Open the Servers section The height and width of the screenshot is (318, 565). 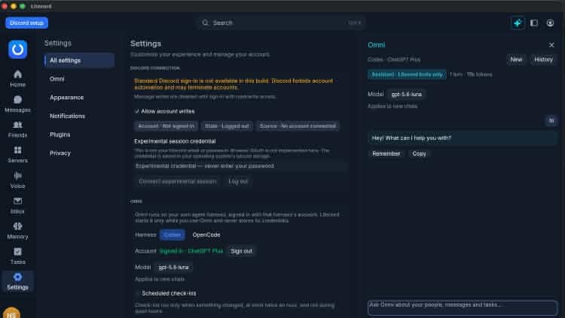(x=17, y=155)
